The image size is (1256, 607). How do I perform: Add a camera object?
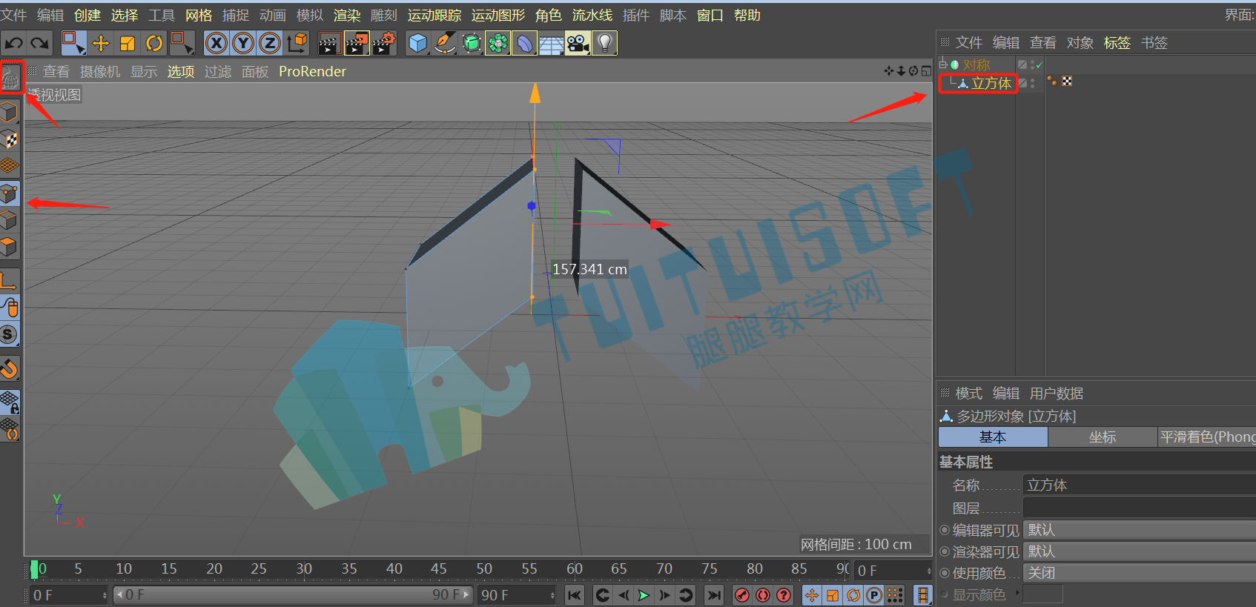pos(578,43)
